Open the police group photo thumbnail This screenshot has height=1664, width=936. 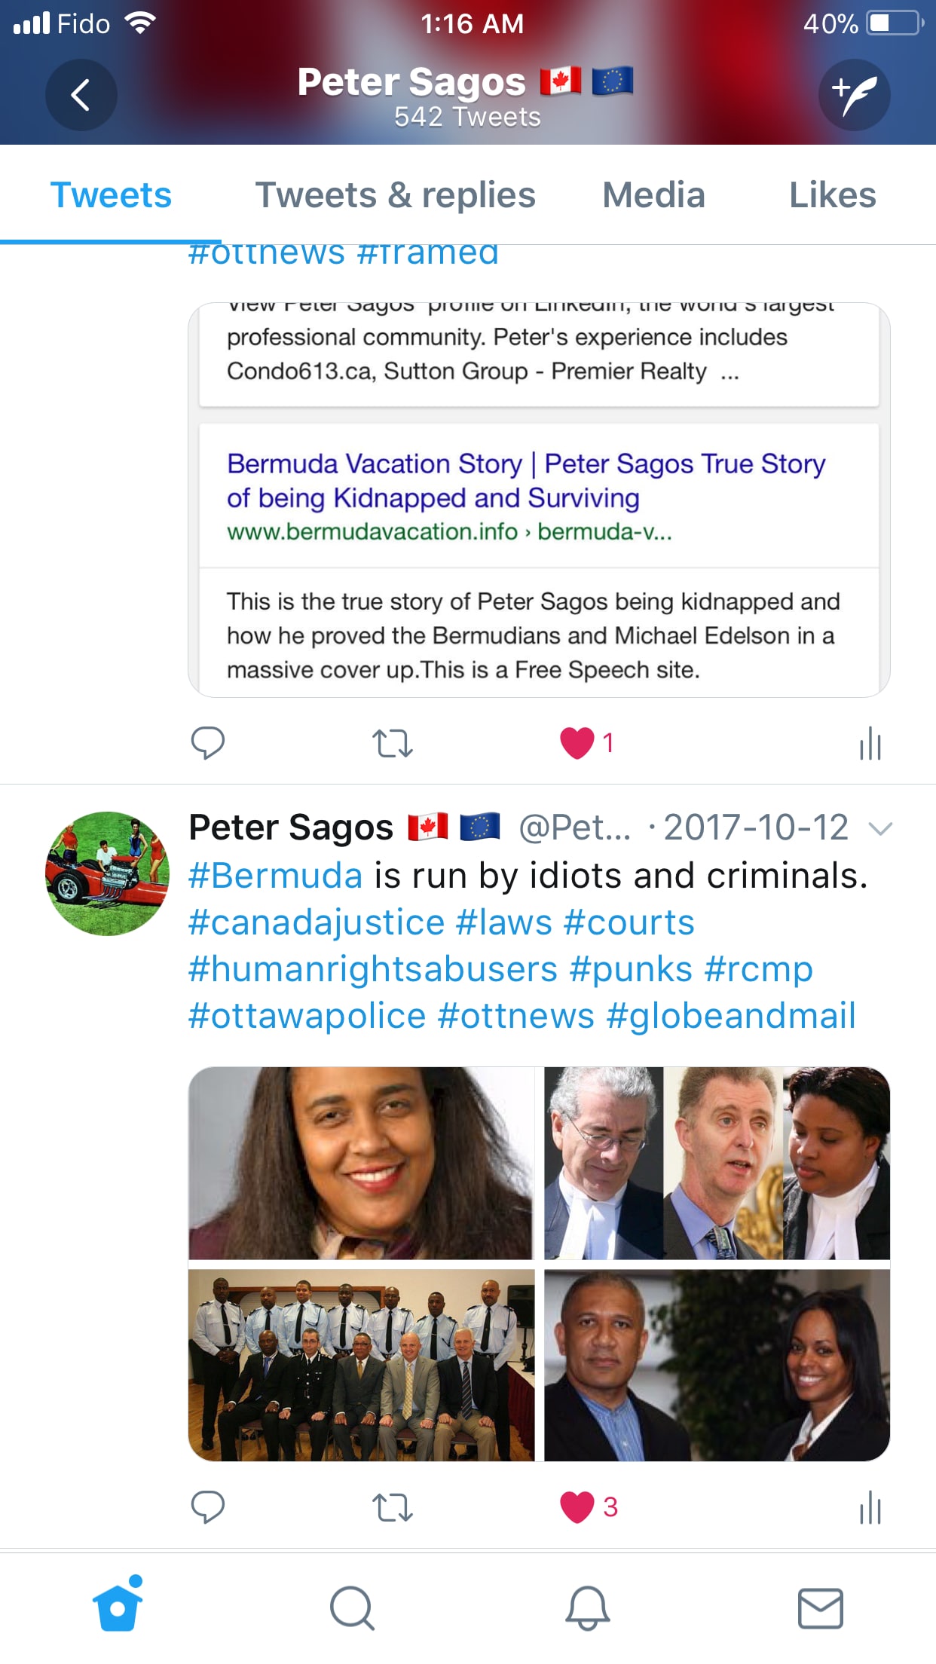click(x=362, y=1366)
